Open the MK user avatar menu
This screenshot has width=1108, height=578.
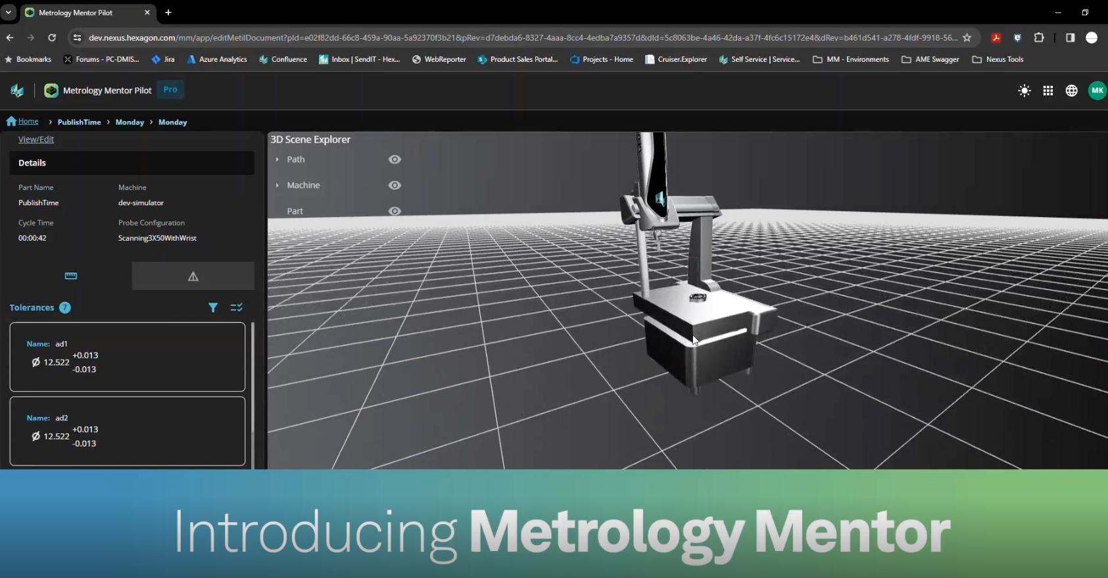(1096, 91)
